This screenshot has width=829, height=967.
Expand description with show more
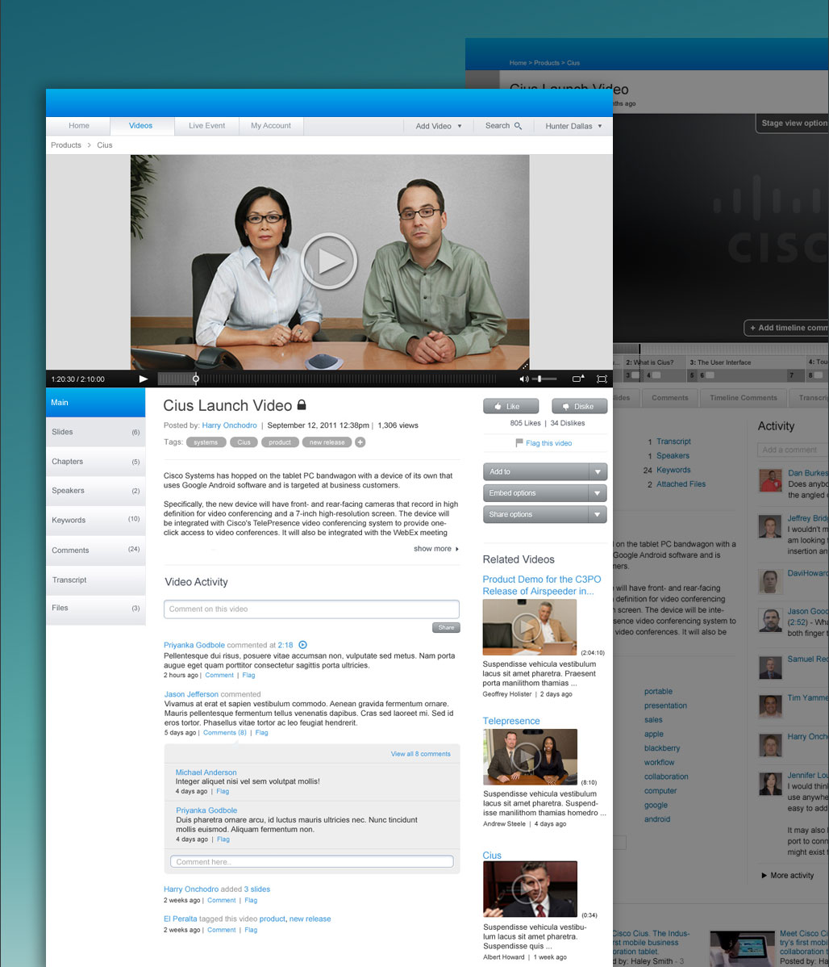click(x=435, y=548)
